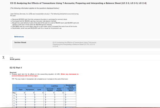Activate Common Stock cell in row d
This screenshot has height=108, width=160.
point(71,103)
